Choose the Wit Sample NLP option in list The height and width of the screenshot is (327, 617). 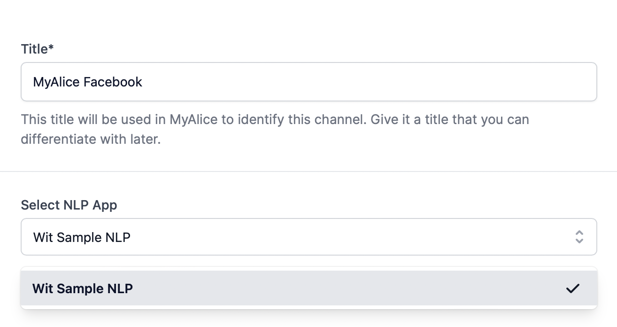pos(83,288)
